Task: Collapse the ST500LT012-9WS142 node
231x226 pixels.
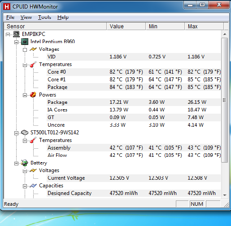Action: (x=16, y=133)
